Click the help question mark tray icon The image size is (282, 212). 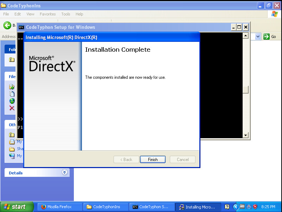pos(227,207)
